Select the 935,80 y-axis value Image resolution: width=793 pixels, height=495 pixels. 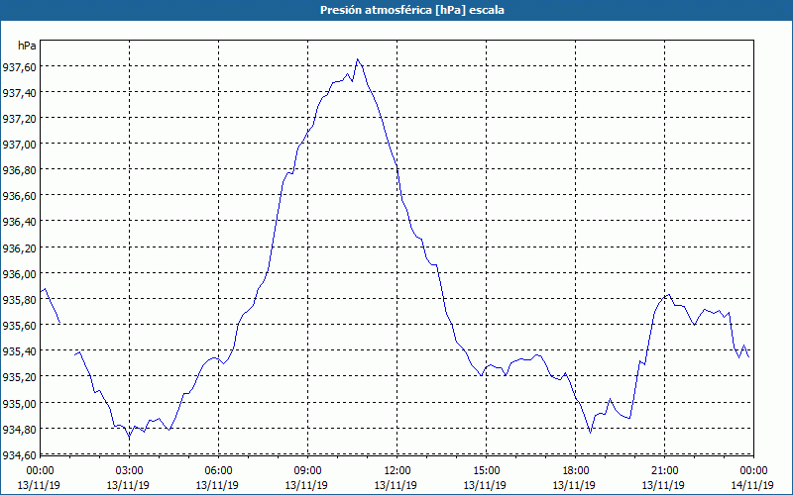click(x=19, y=299)
